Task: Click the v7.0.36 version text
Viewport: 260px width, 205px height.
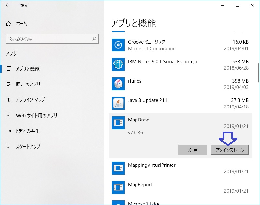Action: point(136,133)
